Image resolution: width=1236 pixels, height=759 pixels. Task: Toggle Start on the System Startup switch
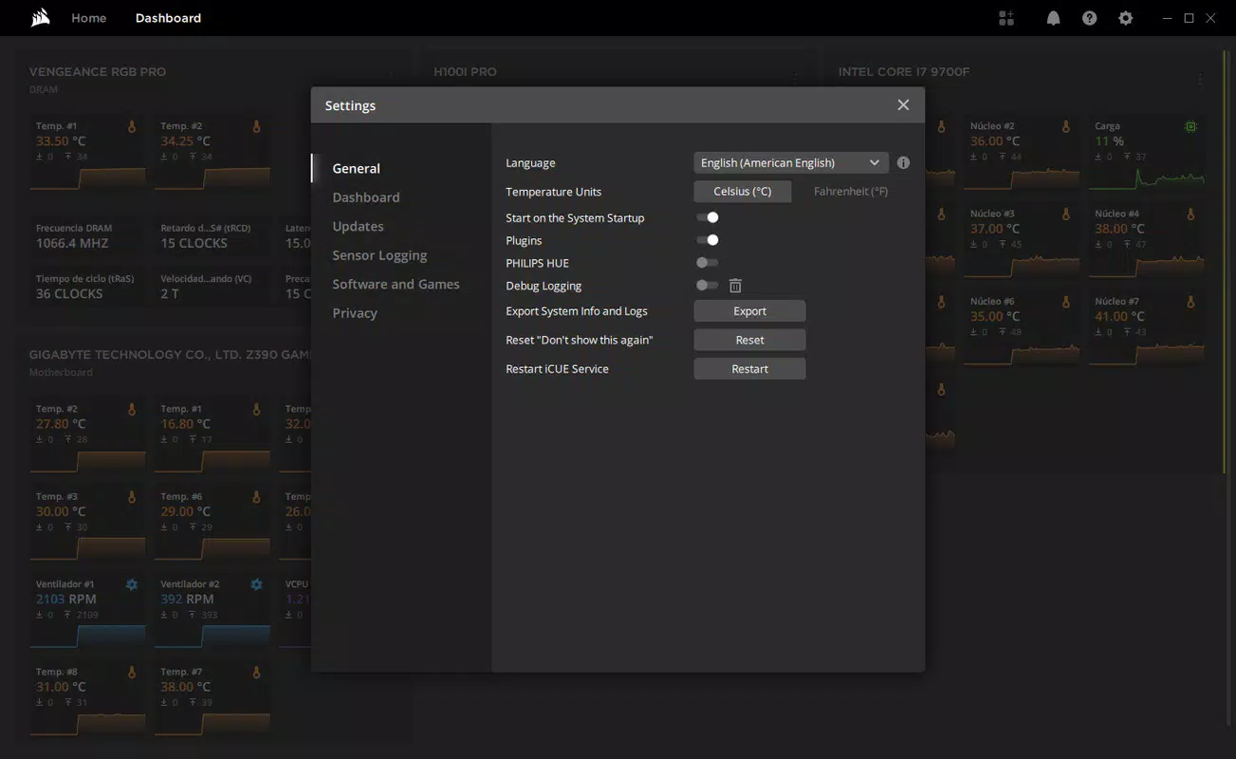pos(708,218)
